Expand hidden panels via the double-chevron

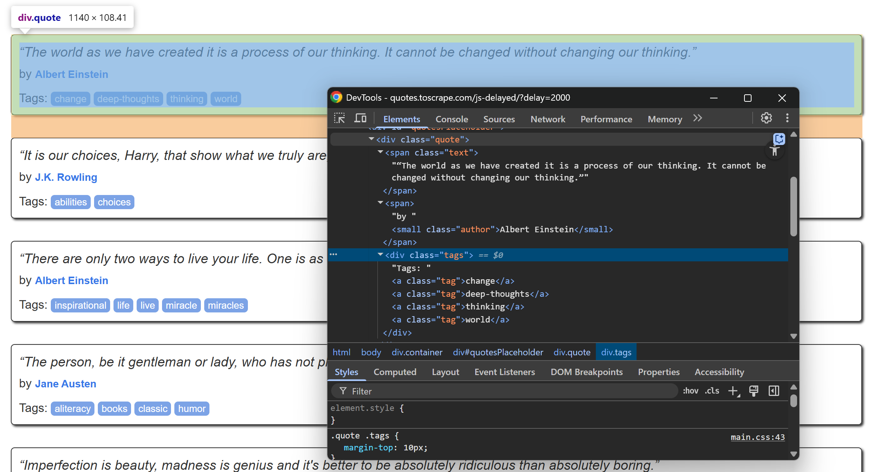pos(697,118)
